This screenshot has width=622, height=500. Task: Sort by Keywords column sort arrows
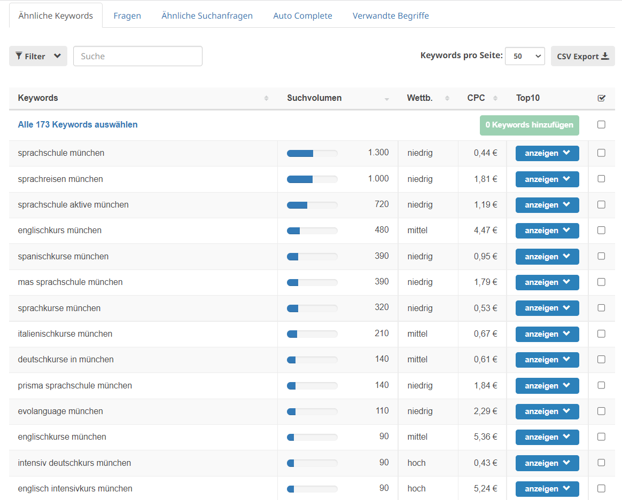[266, 98]
